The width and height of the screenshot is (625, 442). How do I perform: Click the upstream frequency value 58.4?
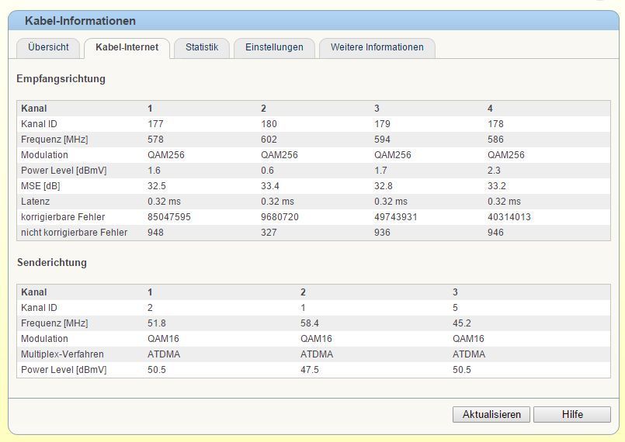[x=311, y=323]
